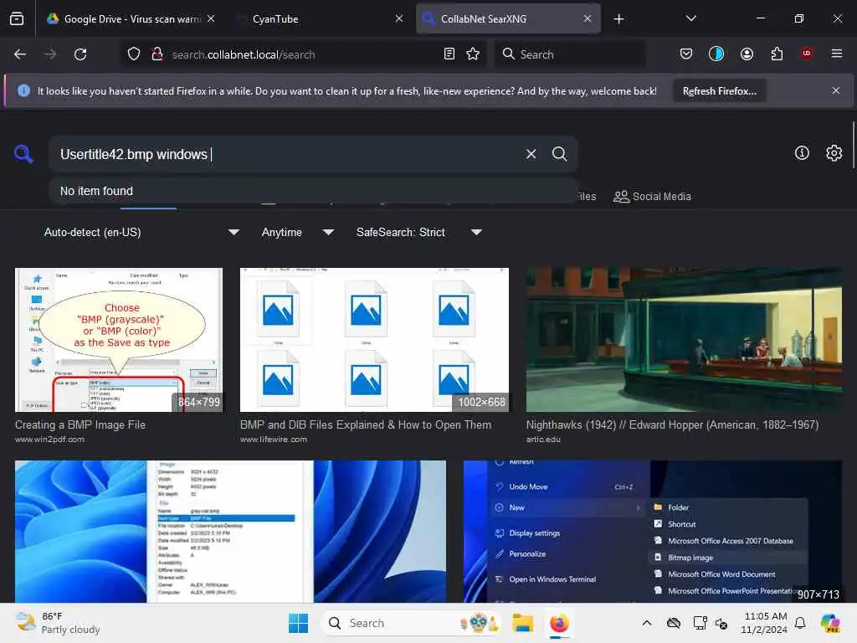857x643 pixels.
Task: Open the SearXNG about info icon
Action: click(x=802, y=153)
